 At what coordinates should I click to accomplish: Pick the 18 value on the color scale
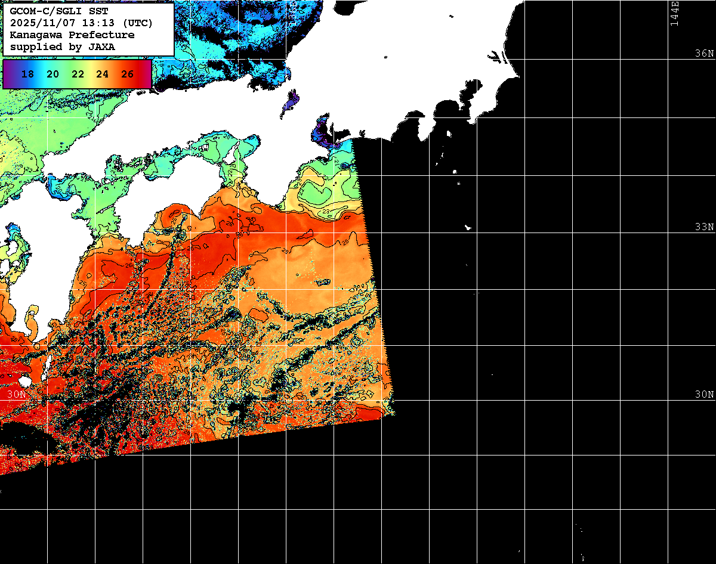[x=27, y=75]
